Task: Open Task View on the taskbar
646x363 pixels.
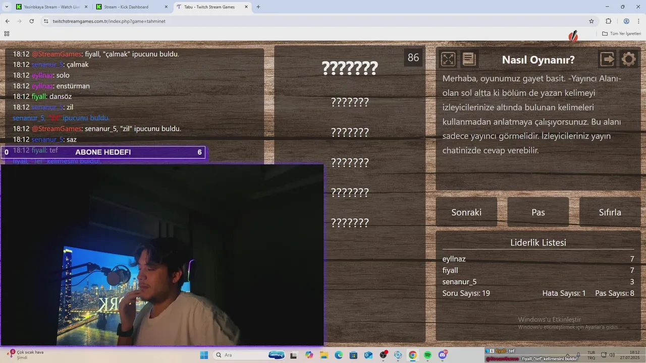Action: [293, 355]
